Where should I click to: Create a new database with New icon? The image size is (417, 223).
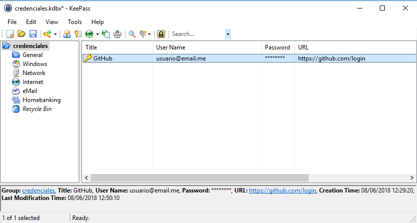(10, 34)
